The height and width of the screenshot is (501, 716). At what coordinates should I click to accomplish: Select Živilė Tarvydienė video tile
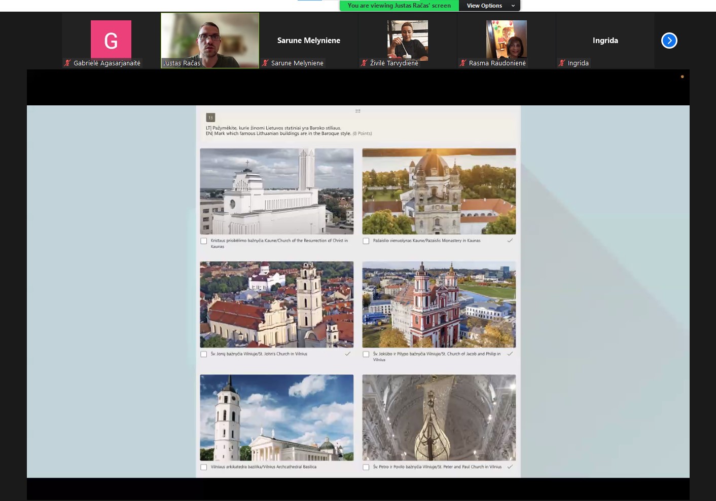click(408, 41)
